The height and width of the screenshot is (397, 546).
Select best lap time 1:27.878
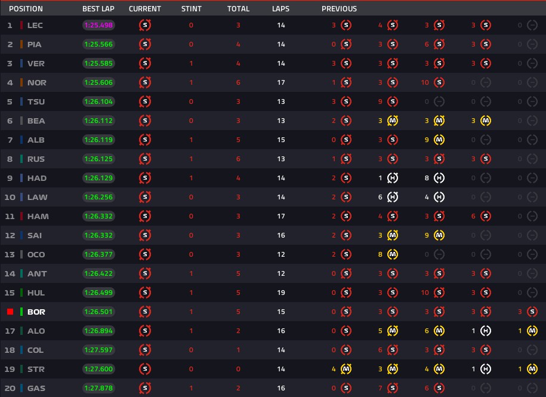point(98,388)
